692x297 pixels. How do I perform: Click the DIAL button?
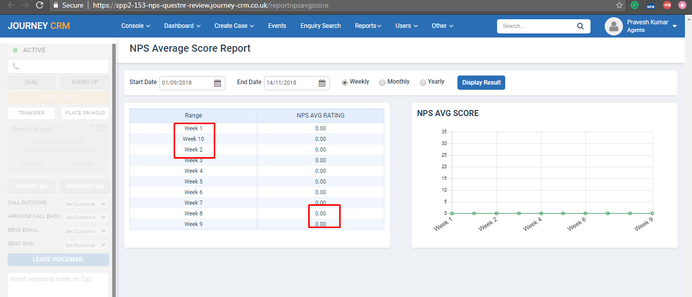click(31, 82)
